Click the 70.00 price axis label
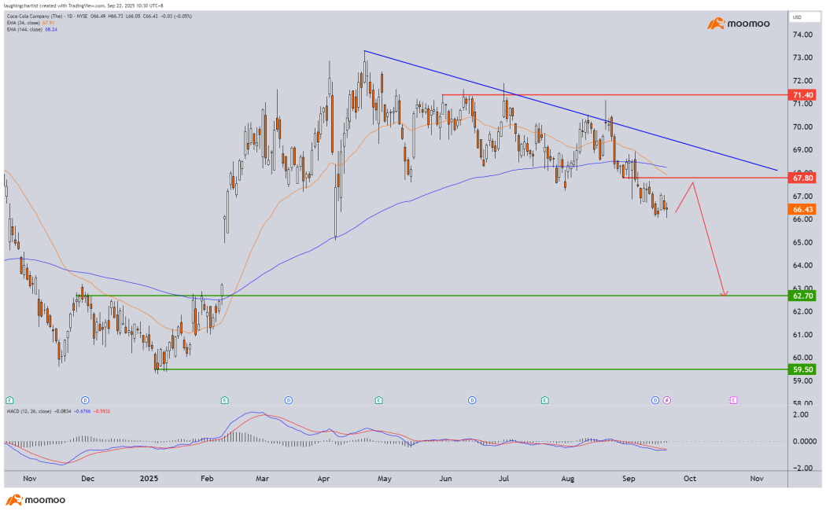 pos(803,127)
